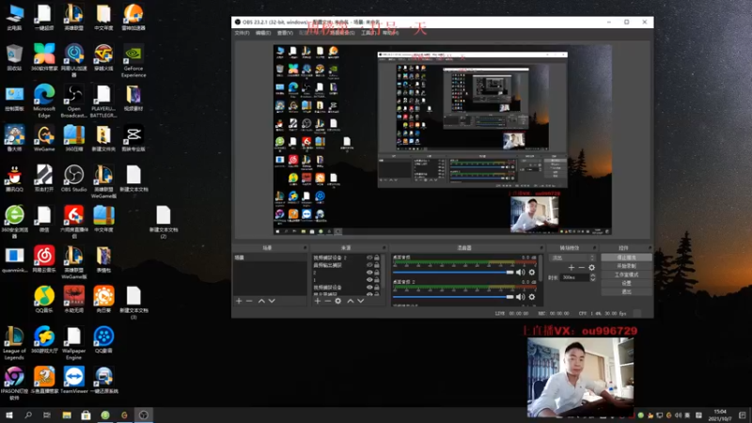752x423 pixels.
Task: Open the Open Broadcast desktop shortcut
Action: (74, 101)
